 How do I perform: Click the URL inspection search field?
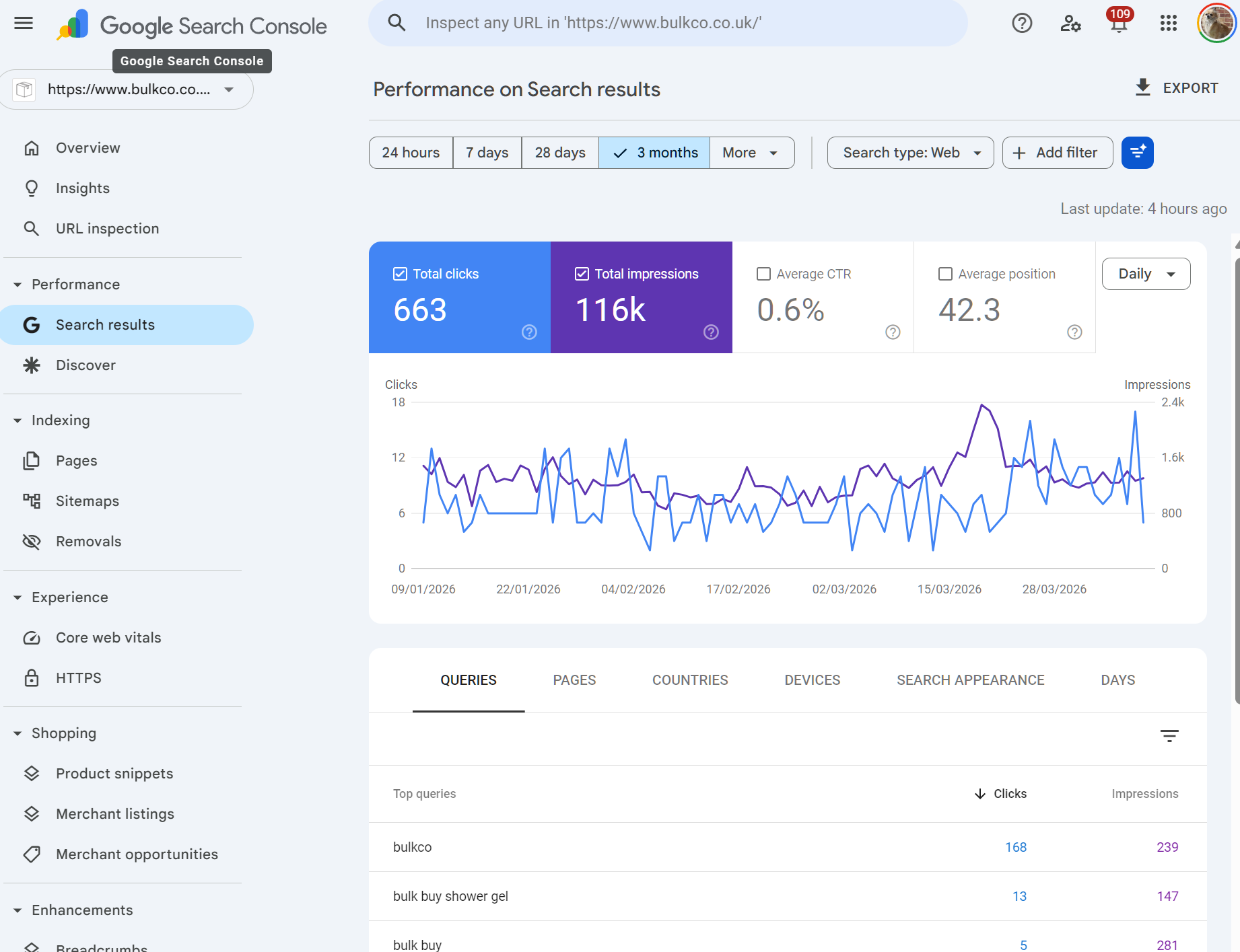click(666, 24)
